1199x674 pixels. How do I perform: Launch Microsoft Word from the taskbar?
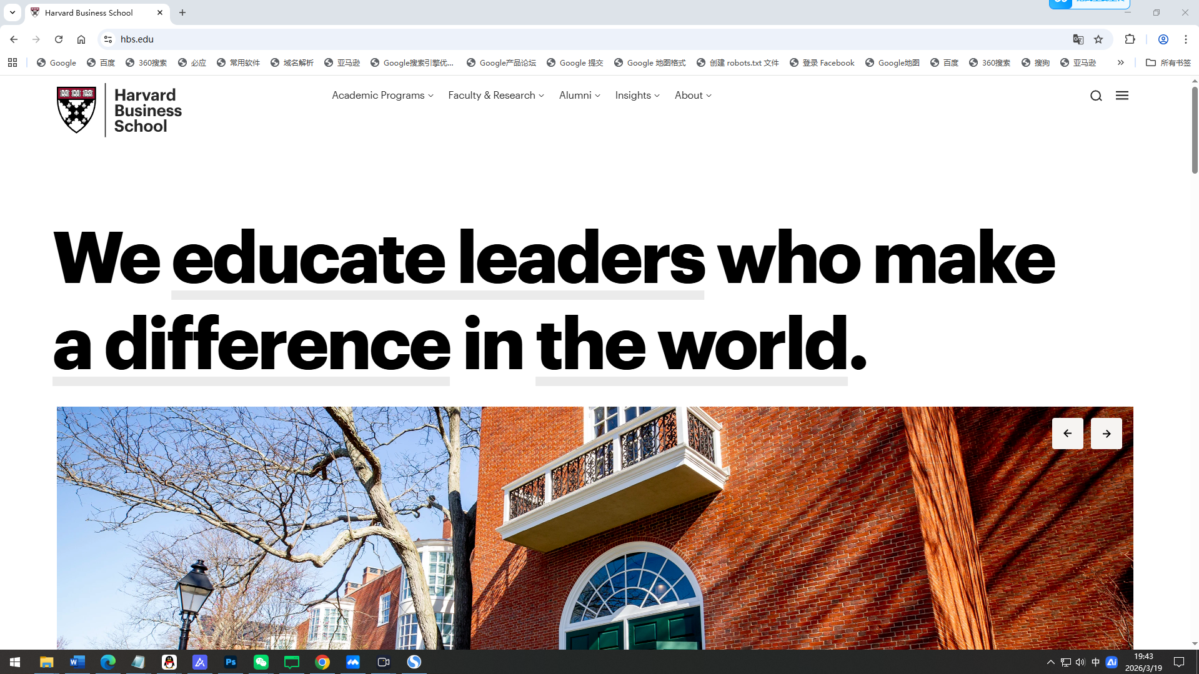point(77,662)
